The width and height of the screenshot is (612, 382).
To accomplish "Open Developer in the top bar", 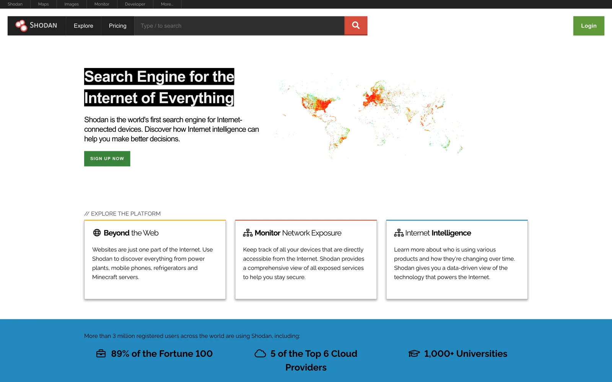I will tap(135, 4).
